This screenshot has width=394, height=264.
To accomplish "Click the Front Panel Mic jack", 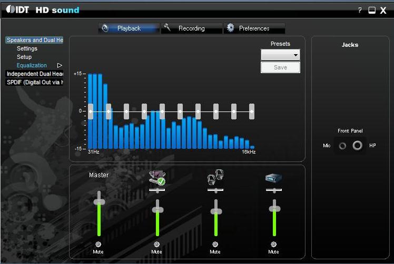I will tap(342, 146).
